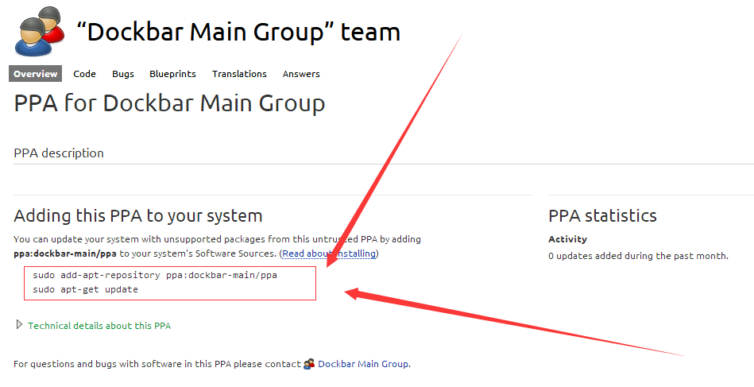This screenshot has height=387, width=754.
Task: Click Technical details about this PPA link
Action: coord(99,326)
